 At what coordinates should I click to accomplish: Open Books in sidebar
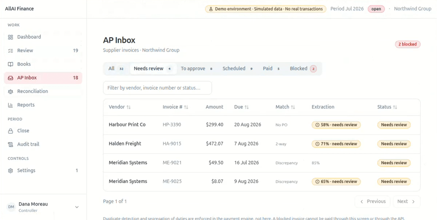43,64
